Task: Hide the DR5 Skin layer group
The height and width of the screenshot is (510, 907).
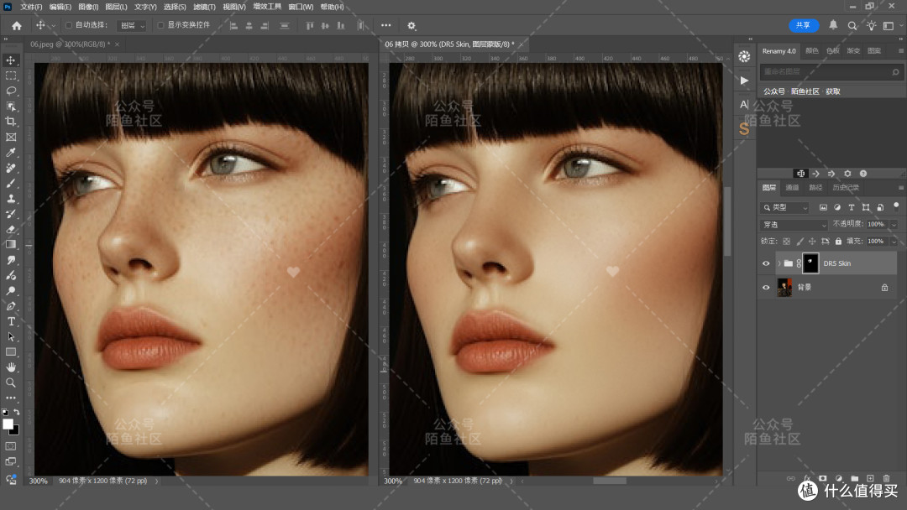Action: click(x=766, y=263)
